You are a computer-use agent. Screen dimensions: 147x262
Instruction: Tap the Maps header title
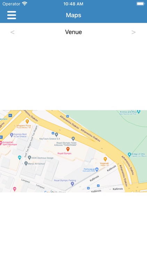pos(73,15)
